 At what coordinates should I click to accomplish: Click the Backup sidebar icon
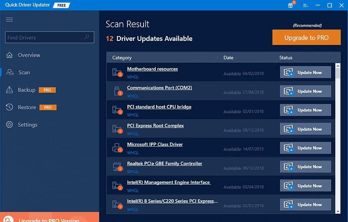pyautogui.click(x=9, y=90)
